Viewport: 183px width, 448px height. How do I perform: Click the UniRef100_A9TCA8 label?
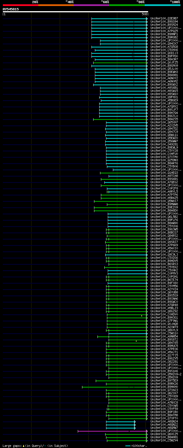(164, 176)
